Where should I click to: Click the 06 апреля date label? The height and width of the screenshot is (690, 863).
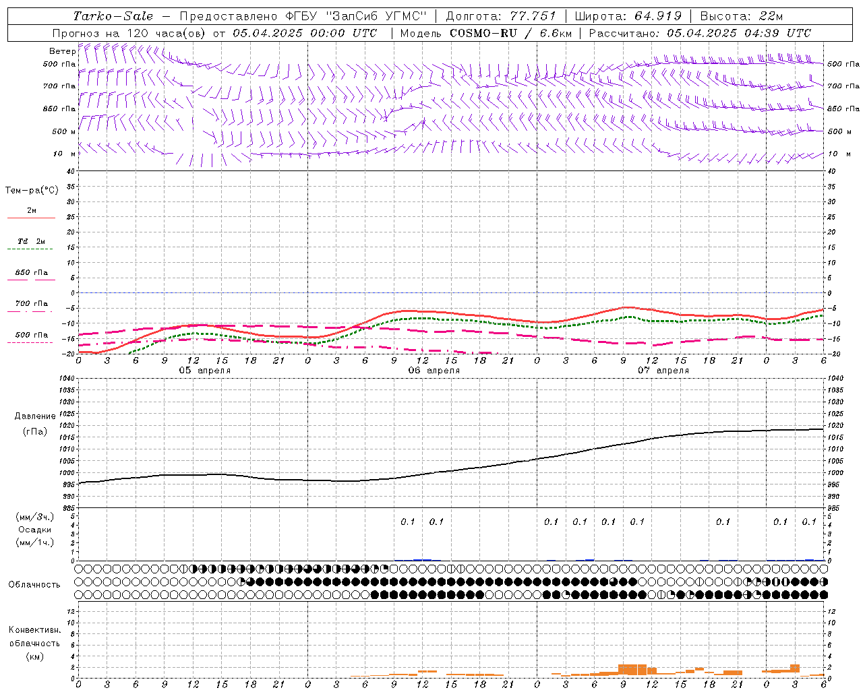pos(434,371)
